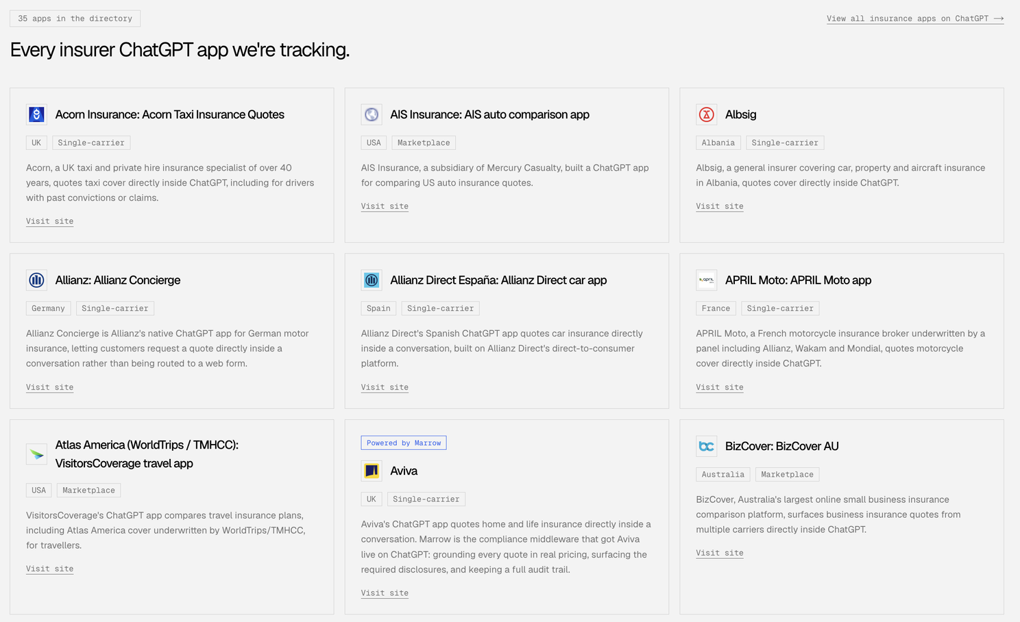Click the Acorn Taxi Insurance Quotes title

click(x=170, y=114)
